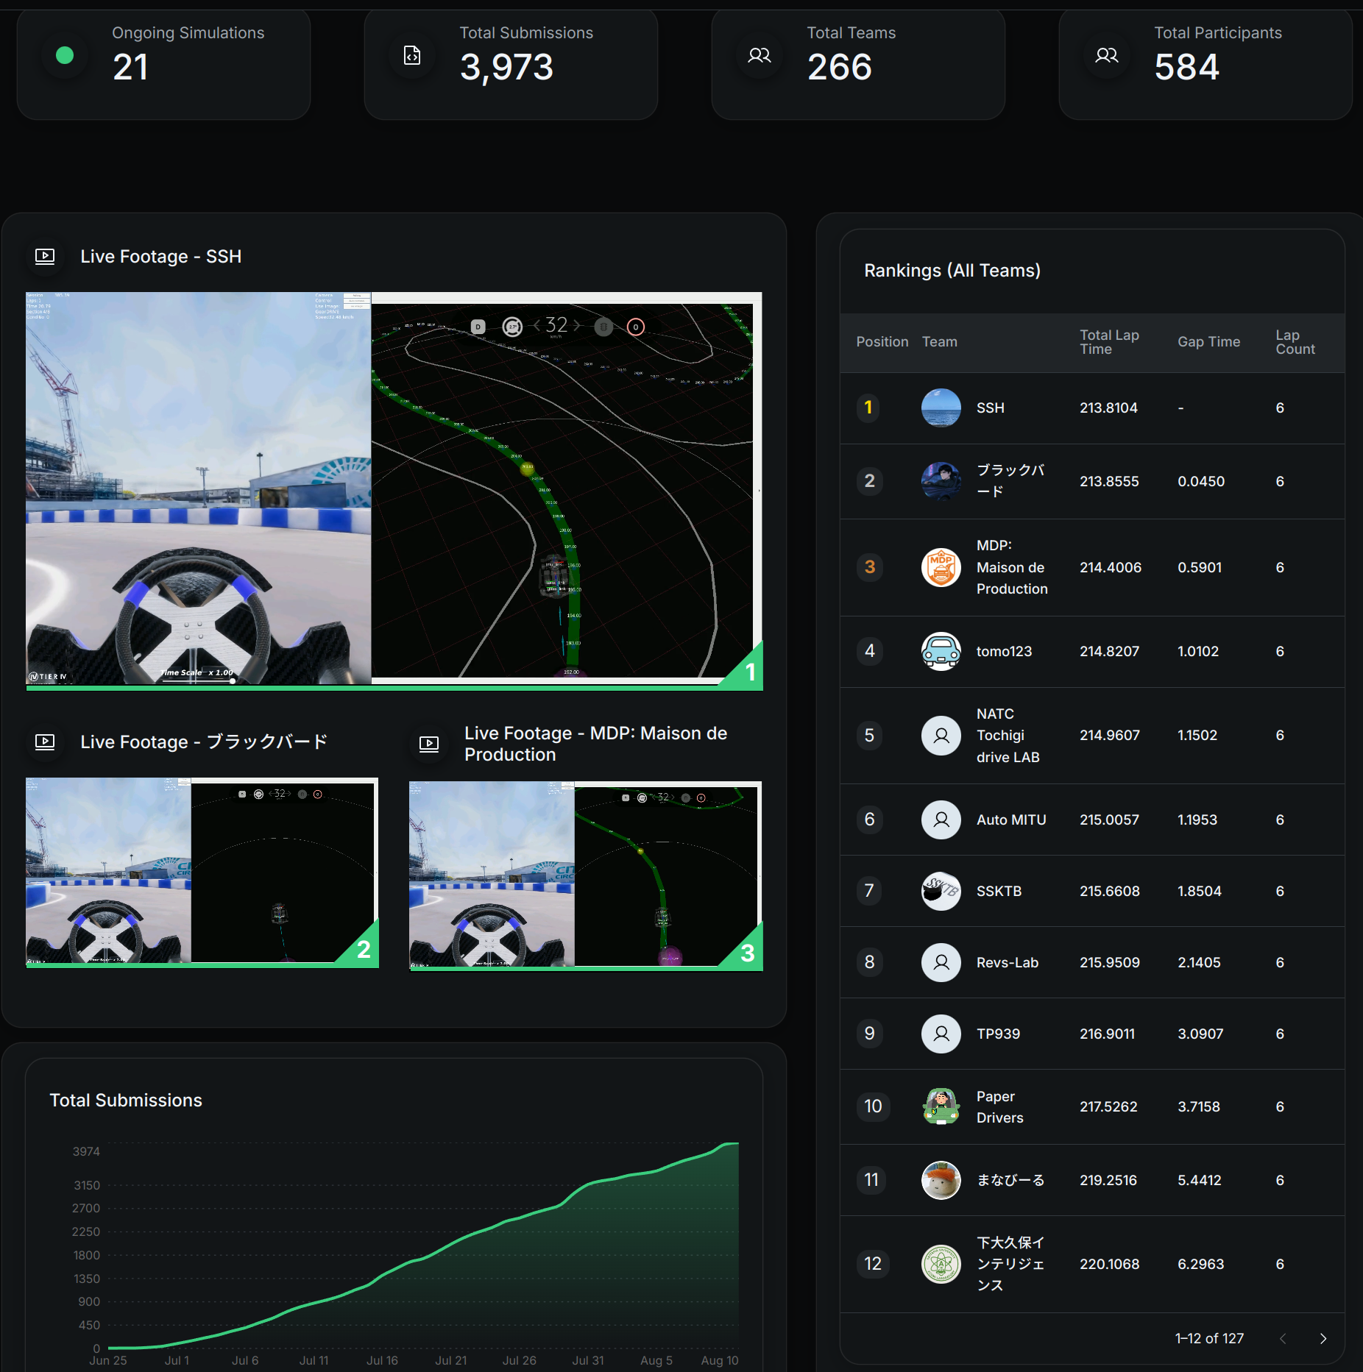The width and height of the screenshot is (1363, 1372).
Task: Sort by Total Lap Time column header
Action: click(x=1108, y=342)
